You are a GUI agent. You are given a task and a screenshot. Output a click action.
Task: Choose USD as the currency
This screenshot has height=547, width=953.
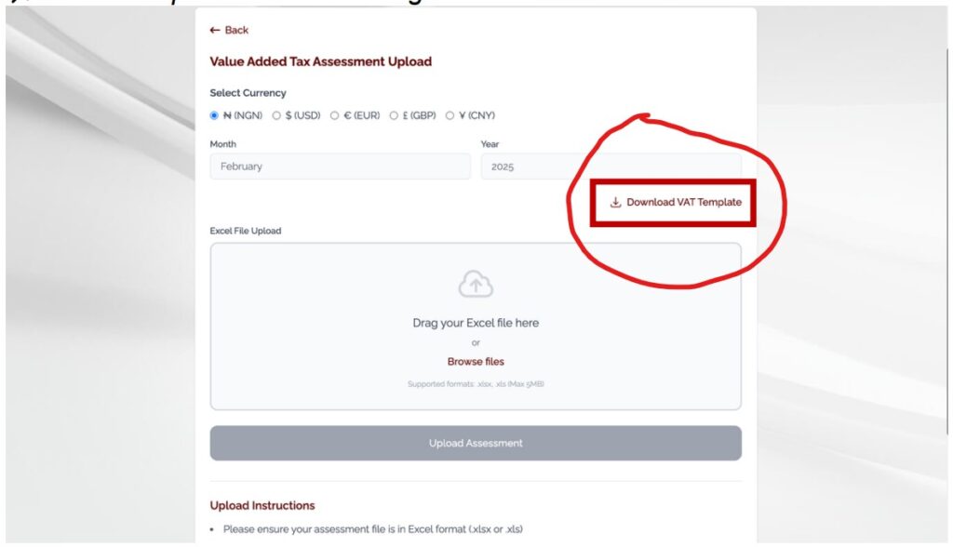pyautogui.click(x=276, y=116)
